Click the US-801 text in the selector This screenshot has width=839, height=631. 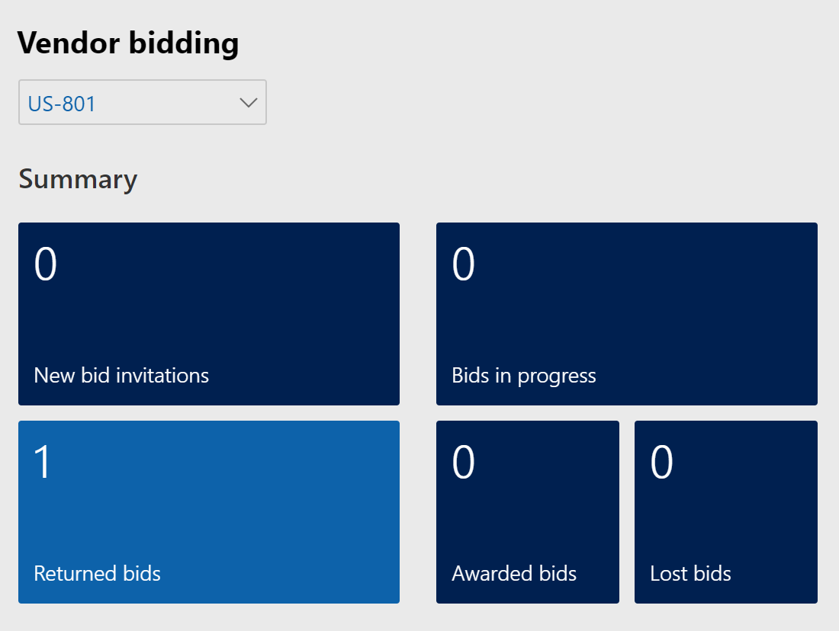pos(62,104)
